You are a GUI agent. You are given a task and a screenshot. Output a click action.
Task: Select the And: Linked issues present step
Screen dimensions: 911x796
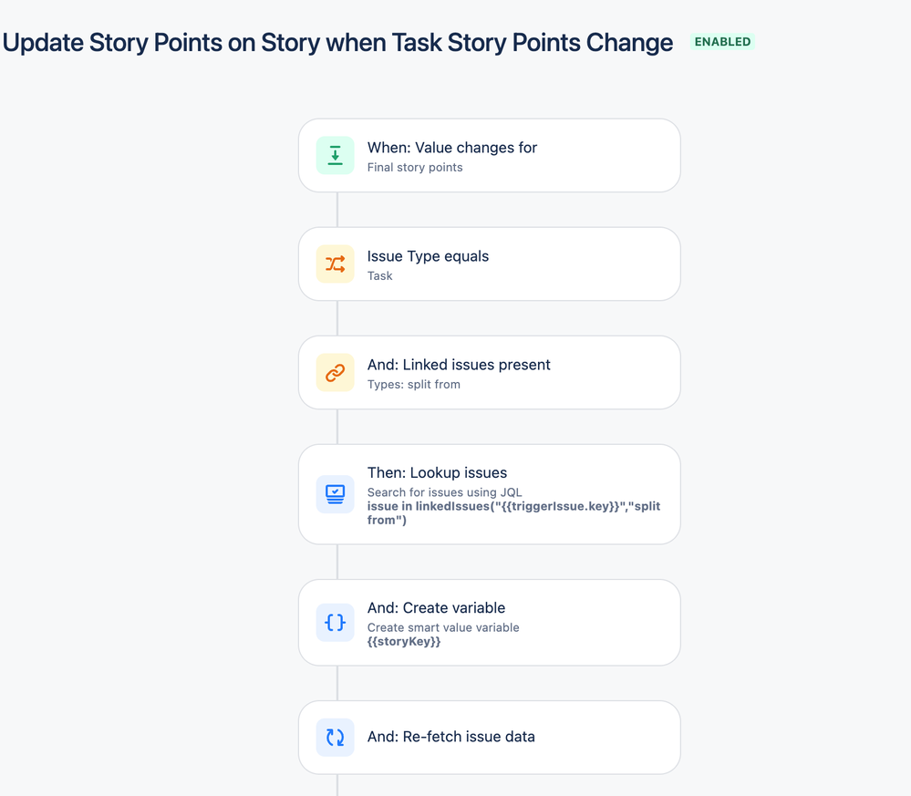point(489,372)
